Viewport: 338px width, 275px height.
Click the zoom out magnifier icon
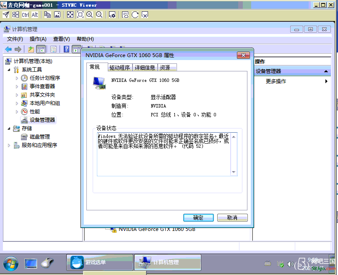pyautogui.click(x=99, y=15)
